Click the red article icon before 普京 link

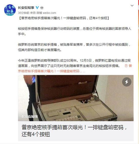point(126,66)
